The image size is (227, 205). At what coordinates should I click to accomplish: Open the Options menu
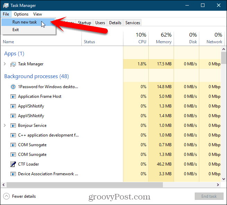tap(21, 14)
